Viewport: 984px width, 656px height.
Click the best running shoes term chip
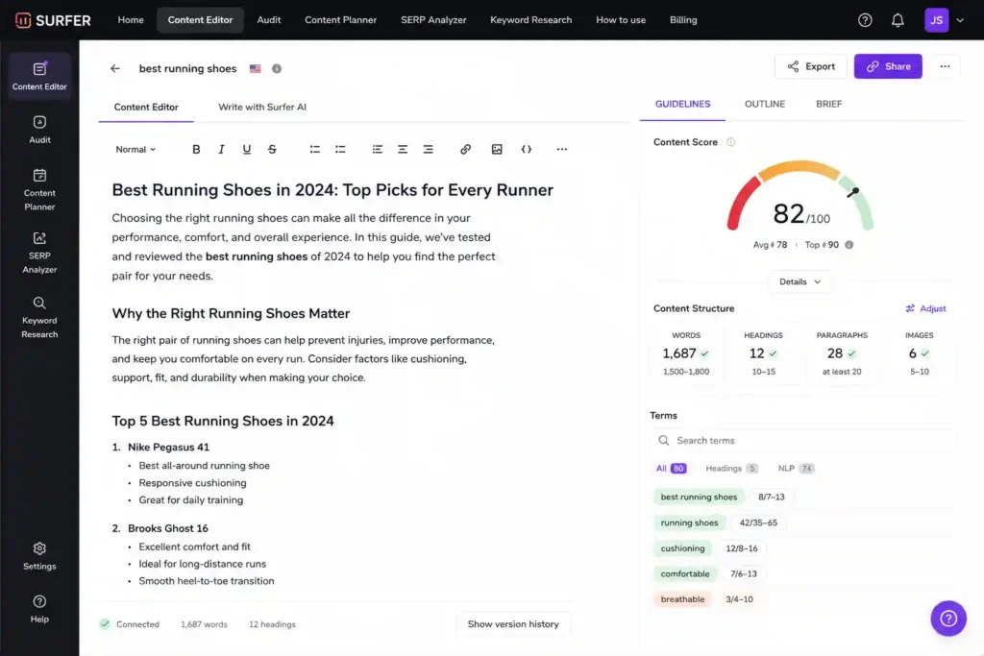pos(699,497)
